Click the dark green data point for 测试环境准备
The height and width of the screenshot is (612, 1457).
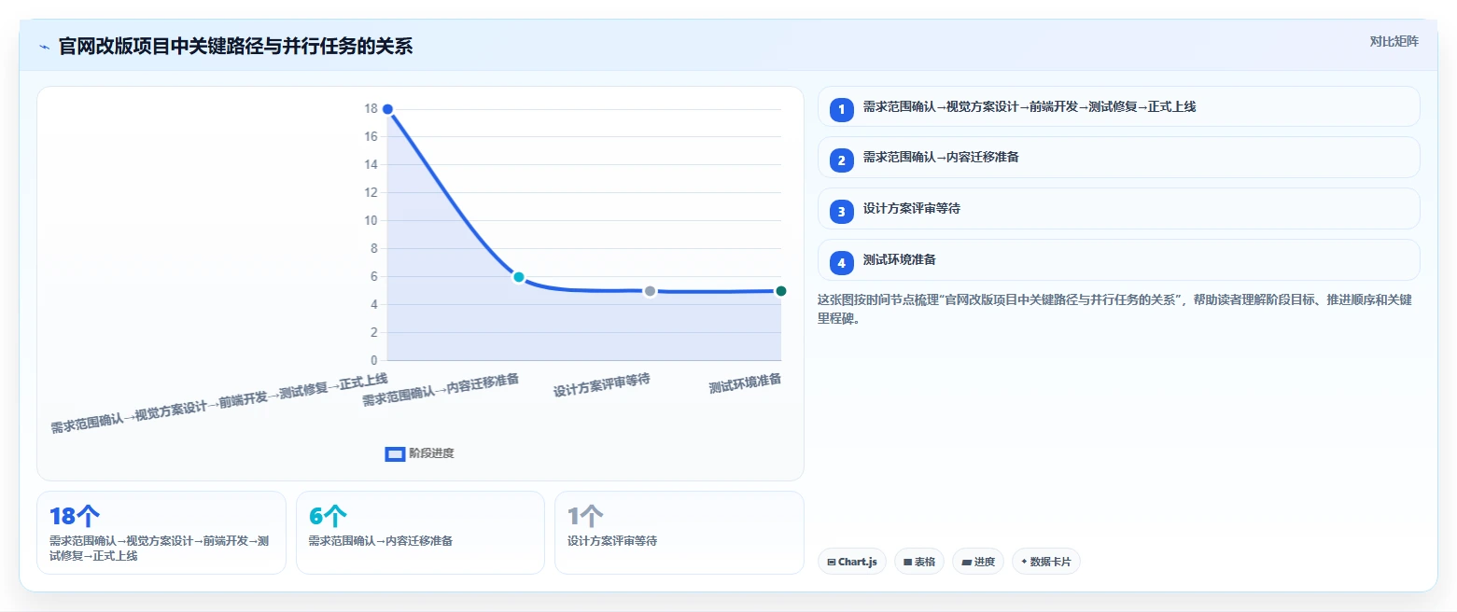pos(781,291)
